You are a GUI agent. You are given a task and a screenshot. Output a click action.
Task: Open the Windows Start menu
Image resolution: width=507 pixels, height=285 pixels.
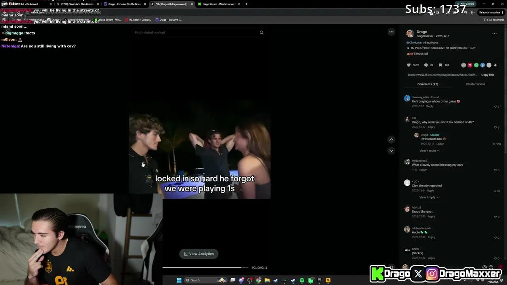pyautogui.click(x=179, y=280)
